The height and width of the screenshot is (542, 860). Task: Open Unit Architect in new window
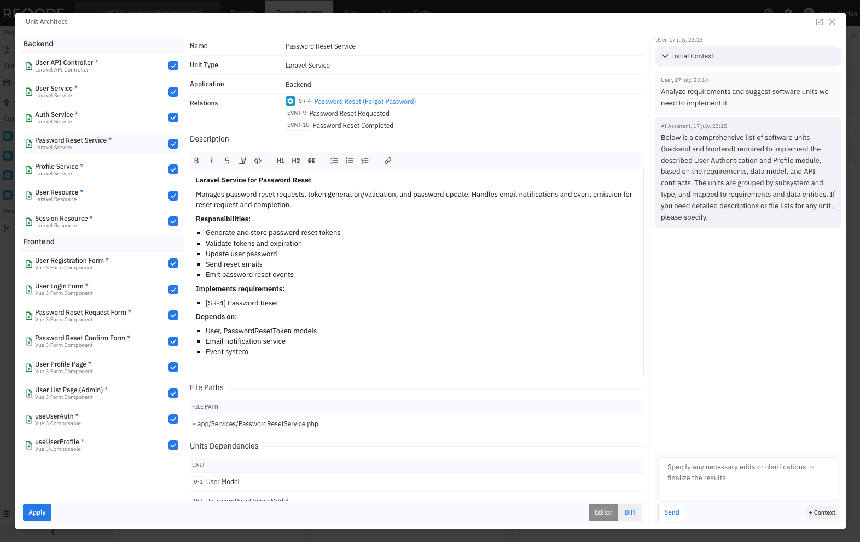820,22
